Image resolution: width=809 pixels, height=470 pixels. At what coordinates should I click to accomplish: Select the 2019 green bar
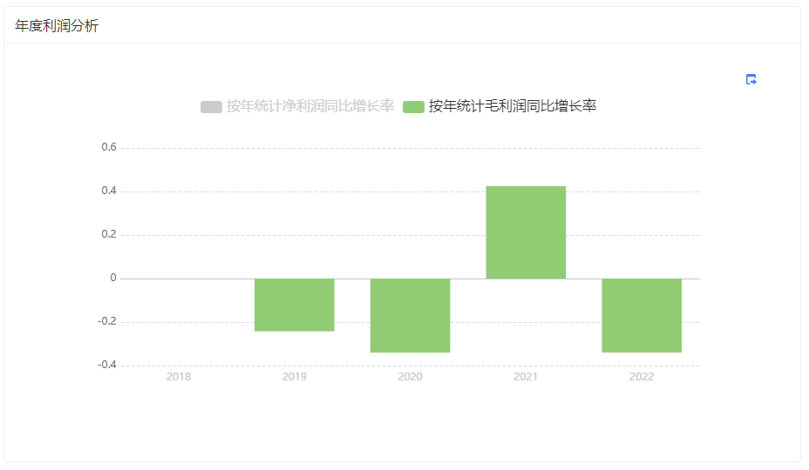[294, 305]
